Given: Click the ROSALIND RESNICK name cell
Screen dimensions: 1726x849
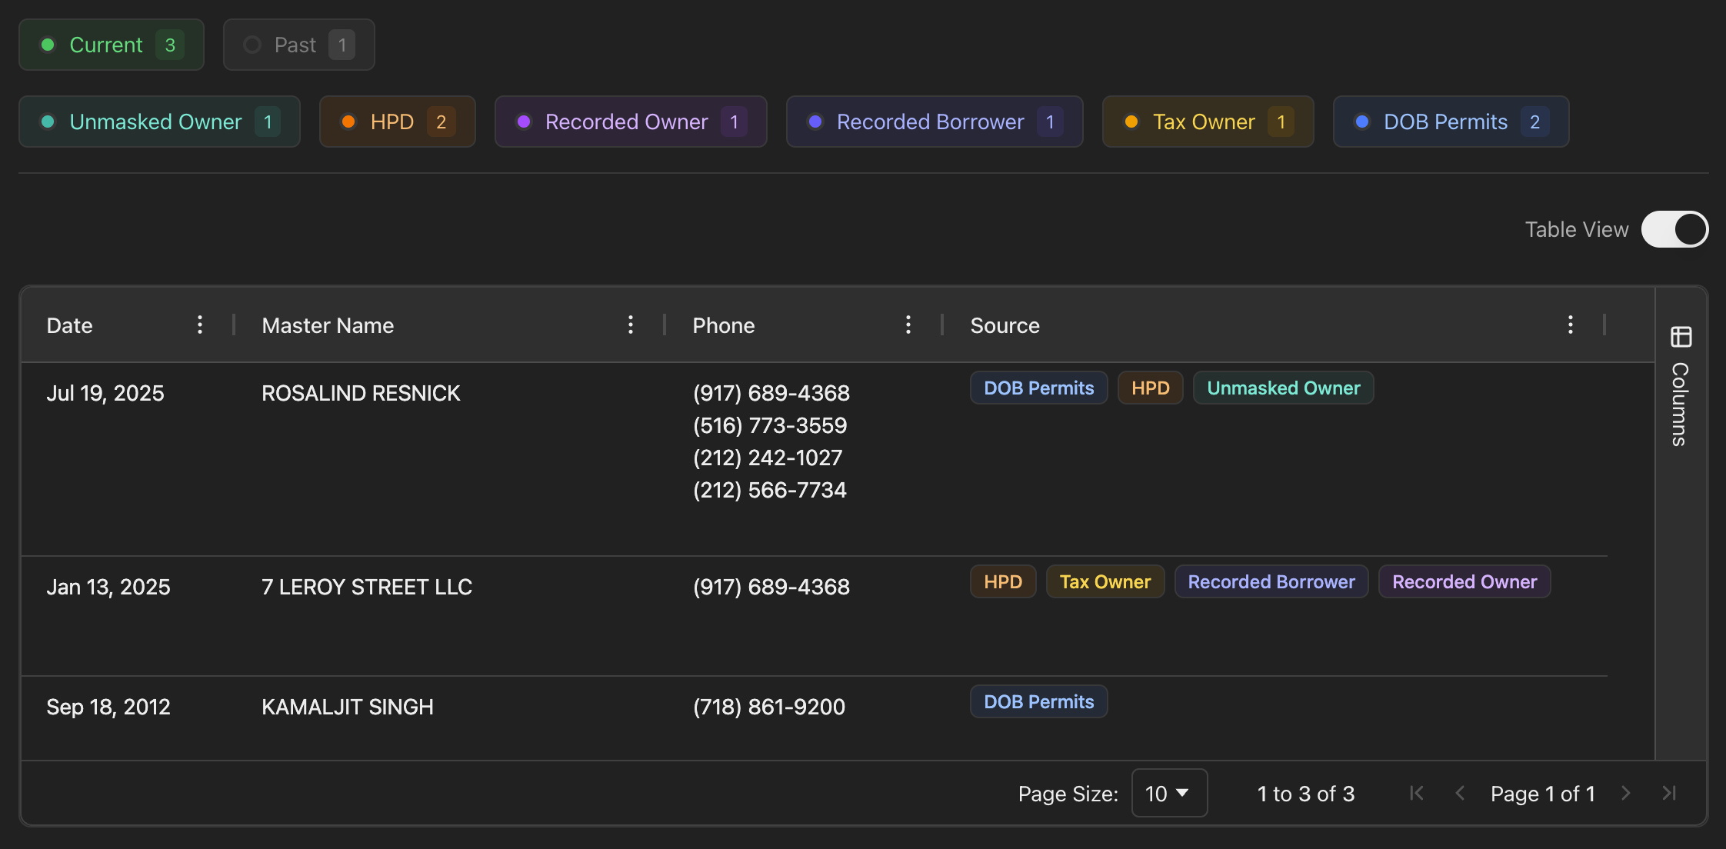Looking at the screenshot, I should 361,393.
